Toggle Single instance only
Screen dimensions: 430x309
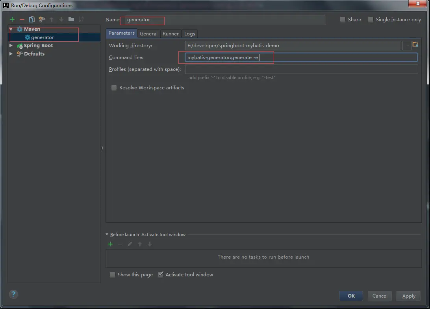[371, 19]
